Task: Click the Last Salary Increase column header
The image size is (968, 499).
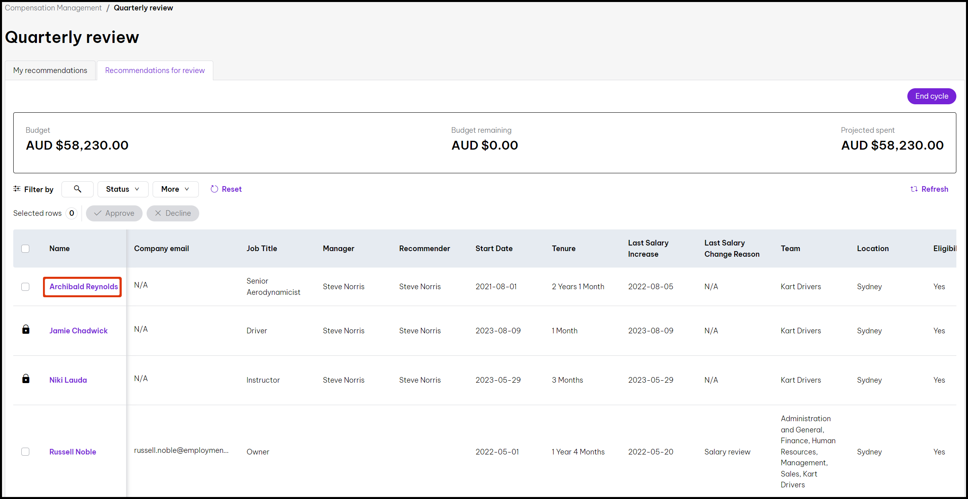Action: (x=648, y=249)
